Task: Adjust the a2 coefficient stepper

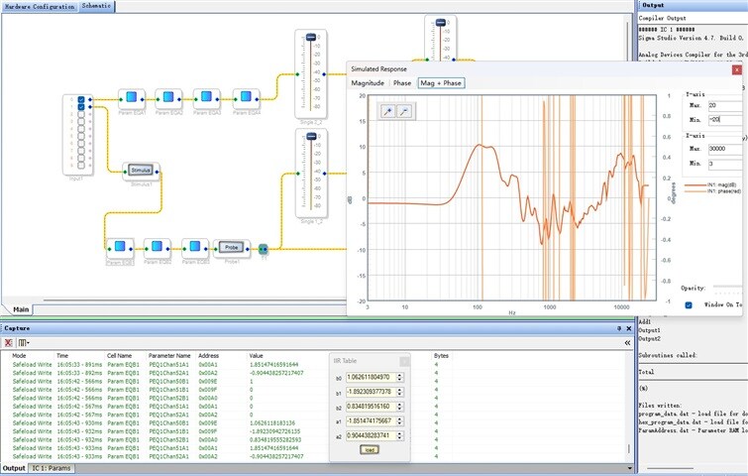Action: click(x=400, y=436)
